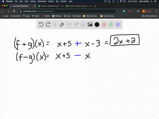The width and height of the screenshot is (159, 119).
Task: Open the Apple menu
Action: 3,1
